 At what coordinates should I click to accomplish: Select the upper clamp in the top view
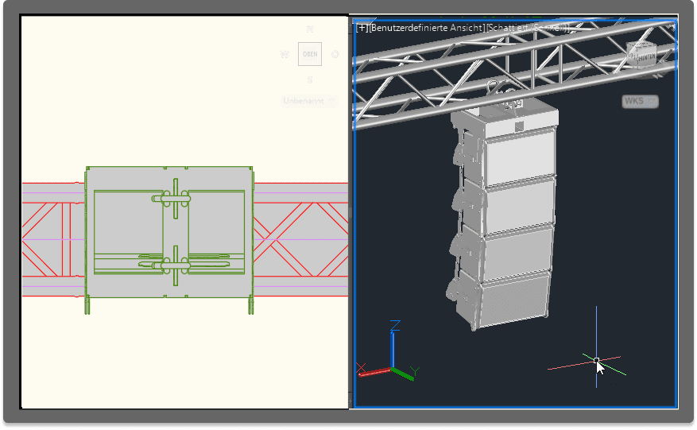coord(175,199)
